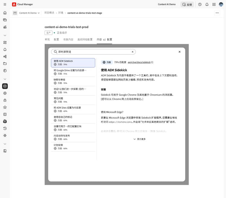This screenshot has height=198, width=226.
Task: Click the 79% 匹配度 label
Action: tap(120, 62)
